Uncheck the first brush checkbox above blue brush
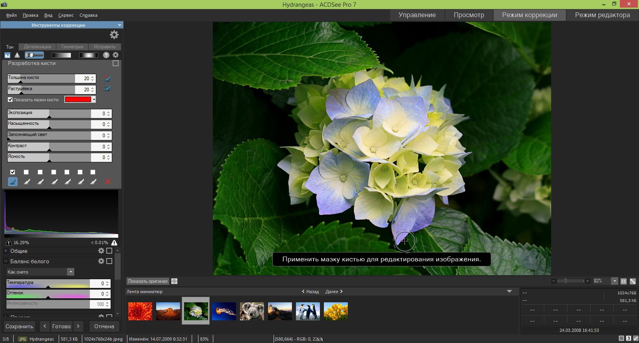Viewport: 639px width, 343px height. tap(13, 172)
